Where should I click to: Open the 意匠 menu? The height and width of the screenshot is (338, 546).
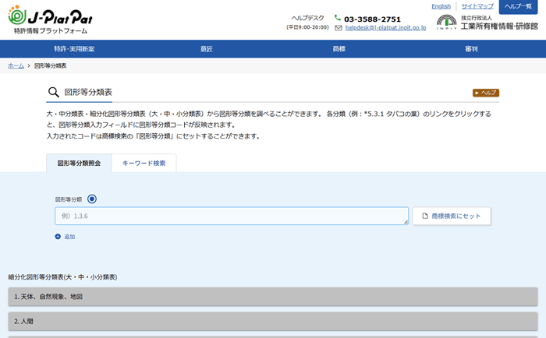(x=206, y=49)
